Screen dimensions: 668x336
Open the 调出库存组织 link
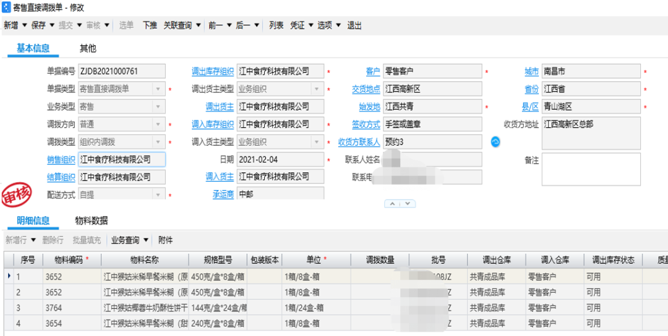click(x=213, y=72)
